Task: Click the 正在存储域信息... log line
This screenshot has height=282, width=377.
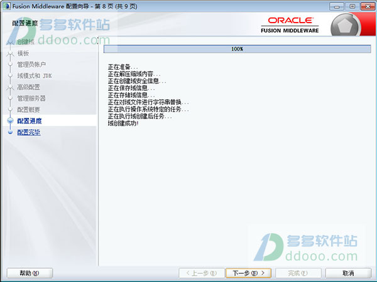Action: pos(131,95)
